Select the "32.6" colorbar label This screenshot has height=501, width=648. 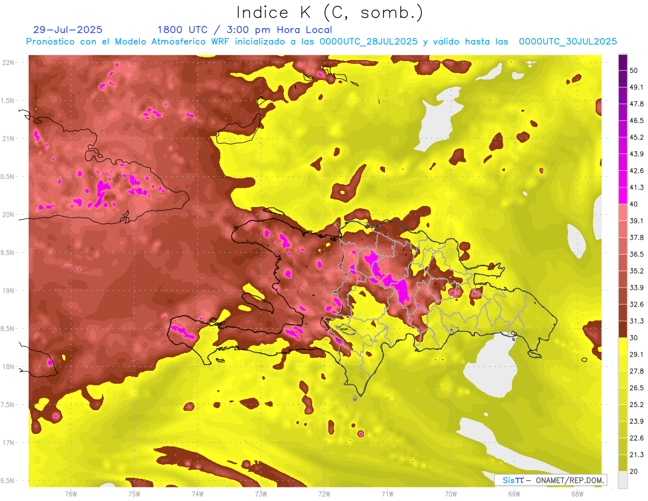(x=637, y=304)
